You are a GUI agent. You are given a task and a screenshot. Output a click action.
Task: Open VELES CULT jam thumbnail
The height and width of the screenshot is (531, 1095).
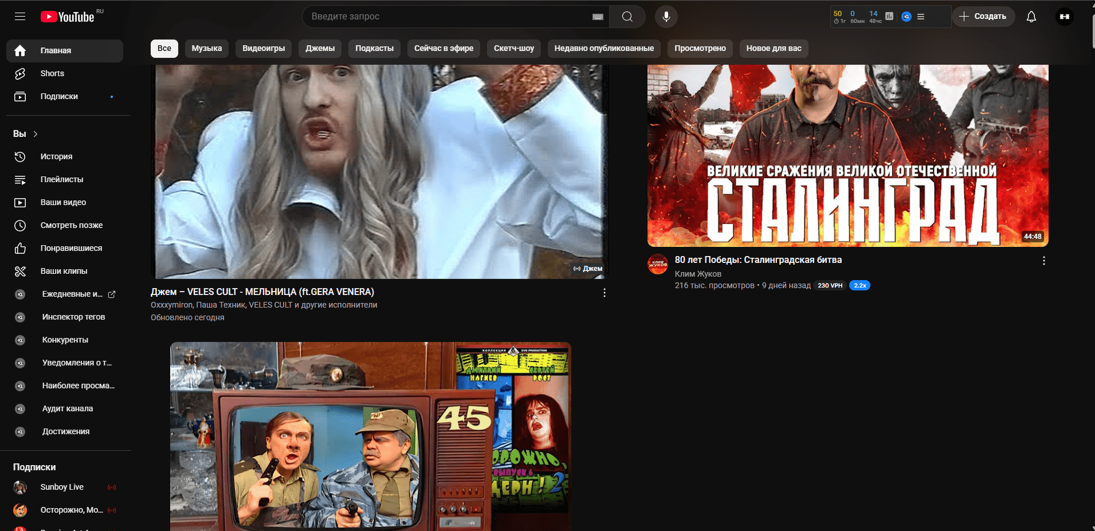379,172
